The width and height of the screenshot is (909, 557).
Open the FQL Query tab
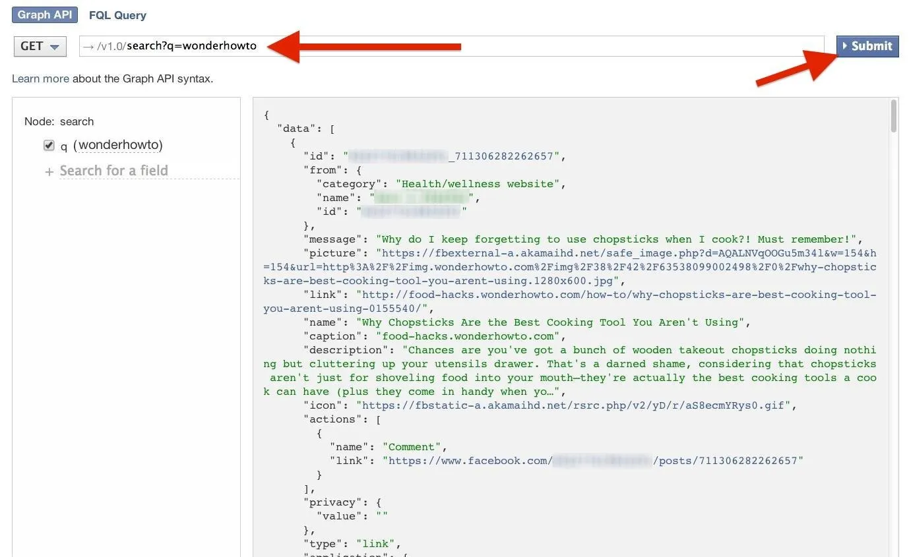coord(117,15)
